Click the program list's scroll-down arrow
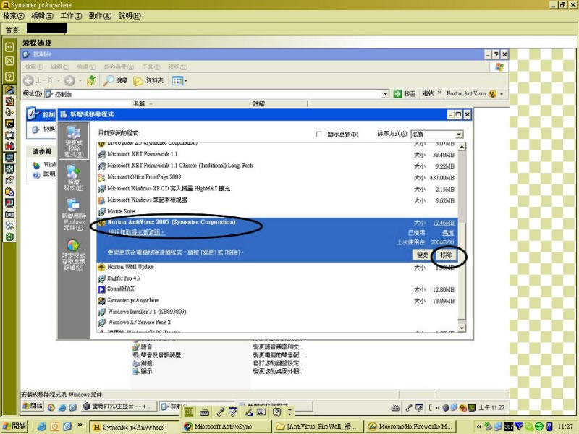The height and width of the screenshot is (434, 579). [462, 328]
